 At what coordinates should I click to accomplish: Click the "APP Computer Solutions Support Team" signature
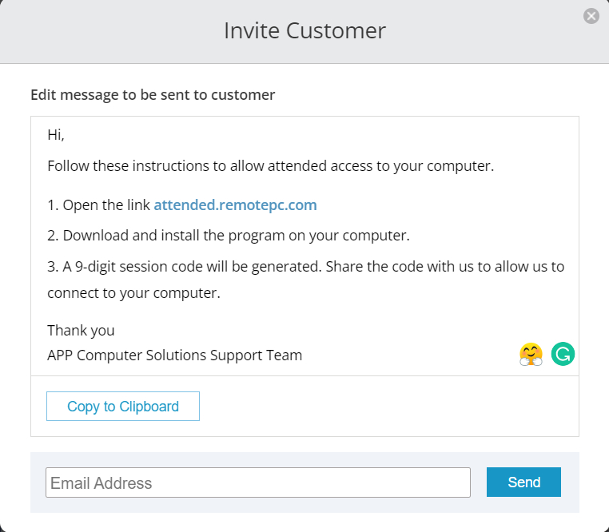tap(174, 355)
